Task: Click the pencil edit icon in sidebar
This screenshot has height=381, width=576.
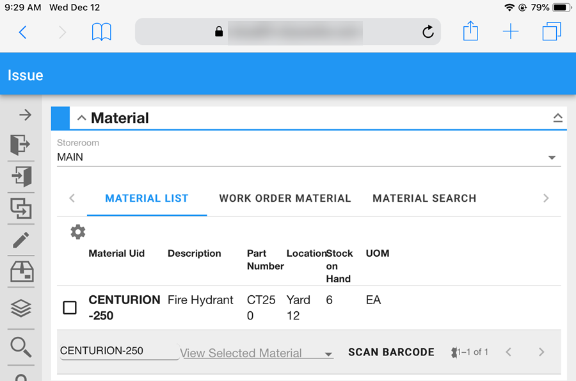Action: 20,240
